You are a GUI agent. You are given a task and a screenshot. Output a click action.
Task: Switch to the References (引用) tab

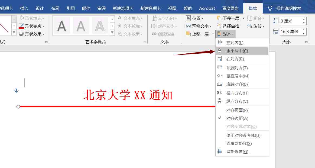click(70, 8)
